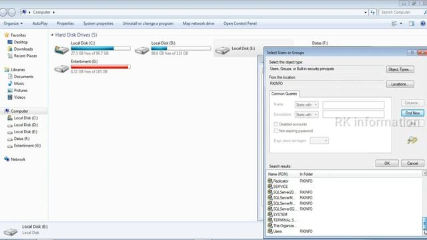
Task: Click the refresh button beside address bar
Action: [372, 12]
